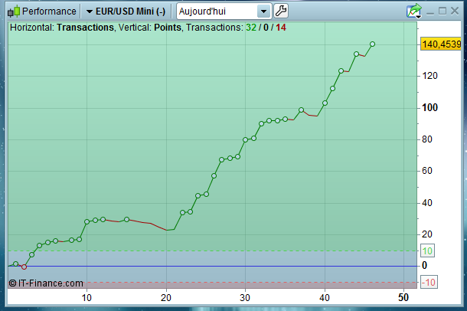Click the 100 vertical axis label

point(429,107)
